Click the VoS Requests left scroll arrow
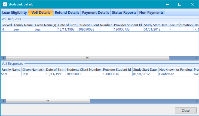The width and height of the screenshot is (199, 116). pos(3,58)
